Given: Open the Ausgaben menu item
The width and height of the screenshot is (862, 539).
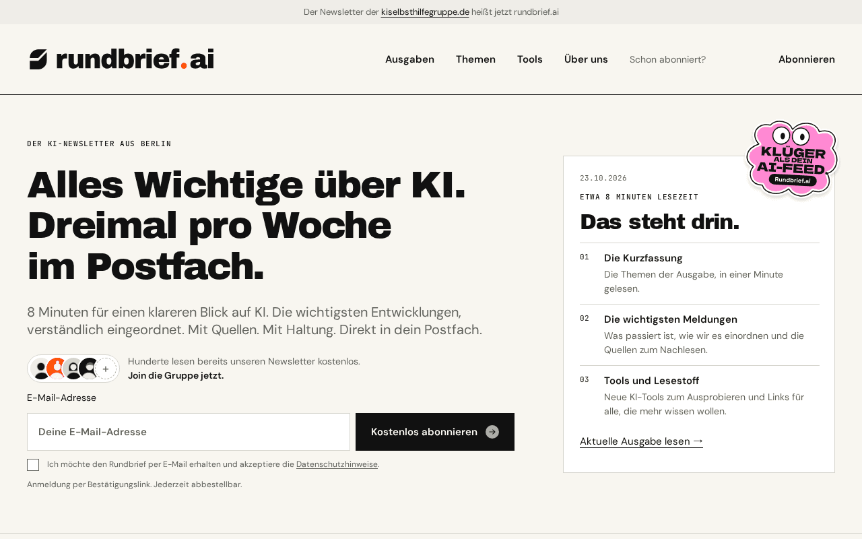Looking at the screenshot, I should tap(409, 59).
